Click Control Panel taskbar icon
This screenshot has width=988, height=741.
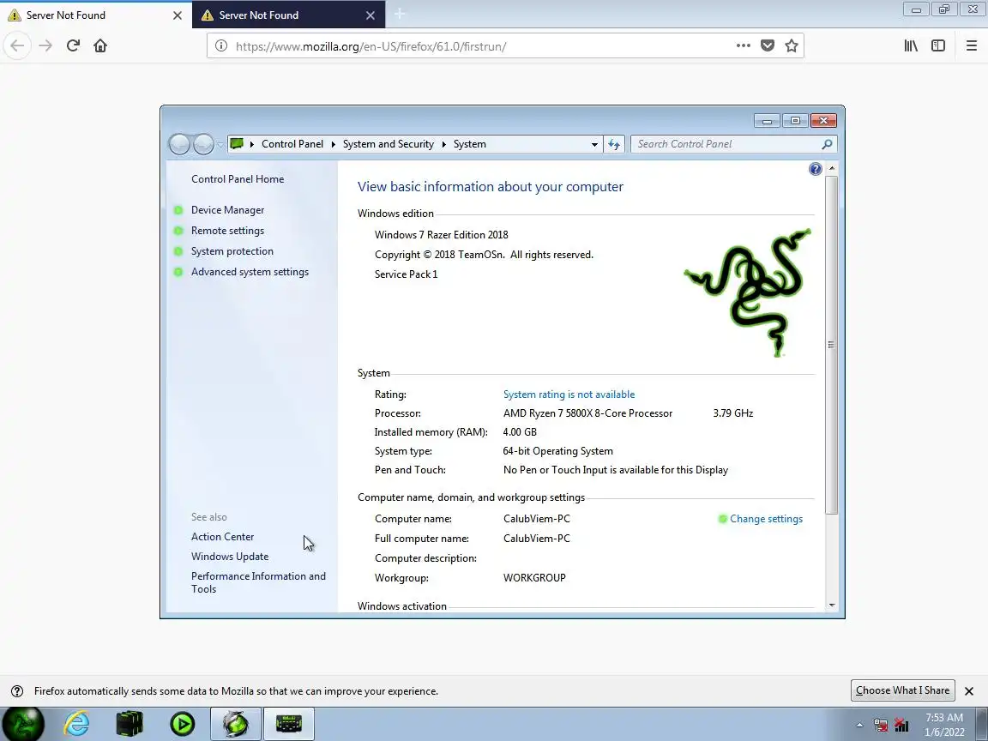tap(288, 723)
